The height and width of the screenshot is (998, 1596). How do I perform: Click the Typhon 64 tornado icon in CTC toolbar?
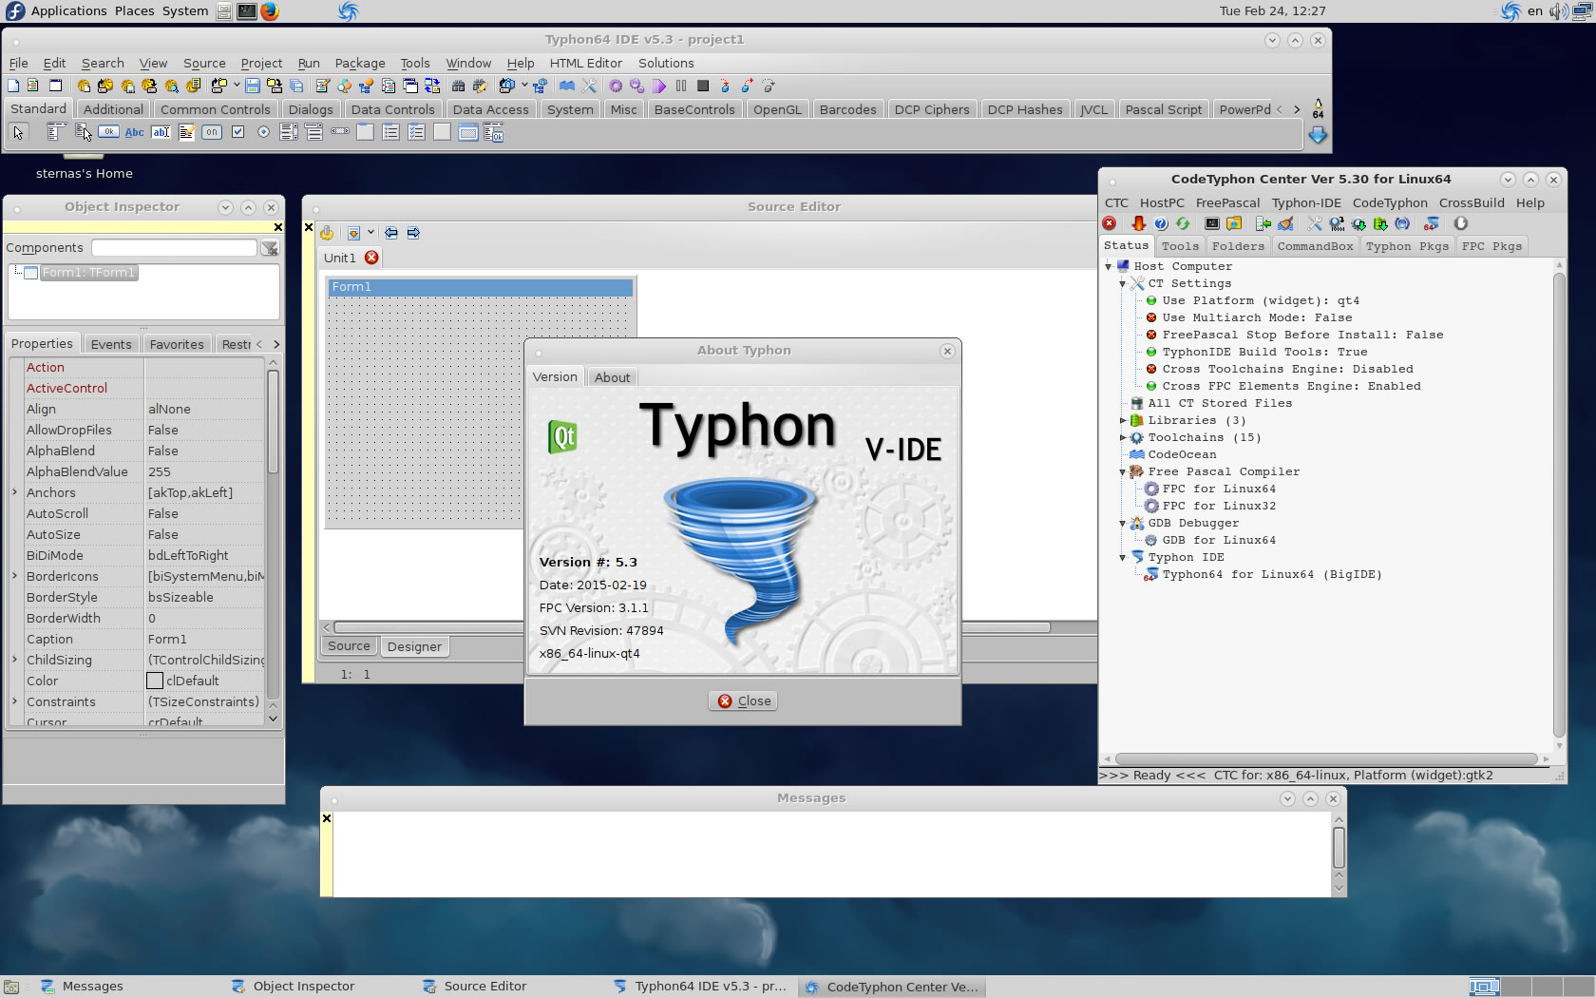(x=1431, y=223)
